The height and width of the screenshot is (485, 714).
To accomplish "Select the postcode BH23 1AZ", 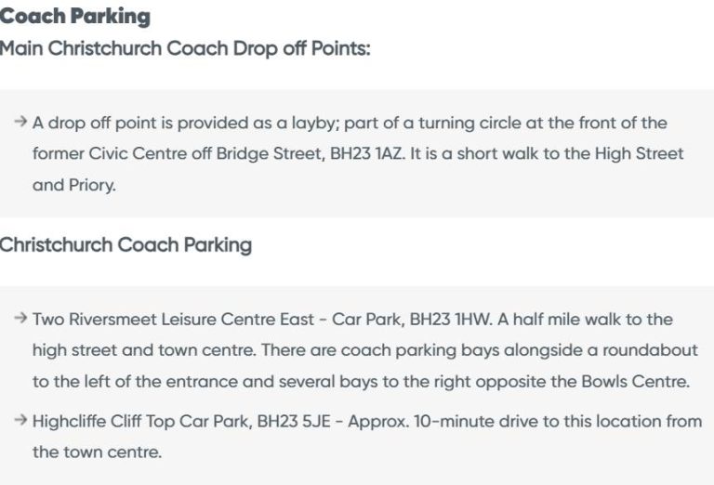I will [x=367, y=154].
